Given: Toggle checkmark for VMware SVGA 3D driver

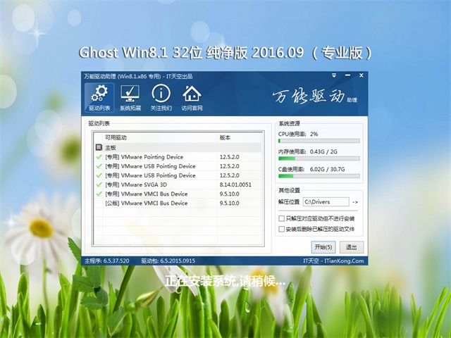Looking at the screenshot, I should click(99, 184).
